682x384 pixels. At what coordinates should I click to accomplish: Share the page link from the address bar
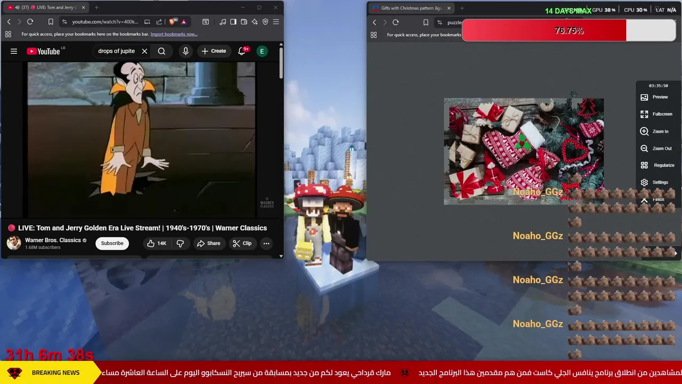[159, 22]
